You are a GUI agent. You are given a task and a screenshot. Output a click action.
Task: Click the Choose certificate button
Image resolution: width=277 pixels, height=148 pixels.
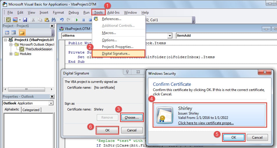click(132, 117)
